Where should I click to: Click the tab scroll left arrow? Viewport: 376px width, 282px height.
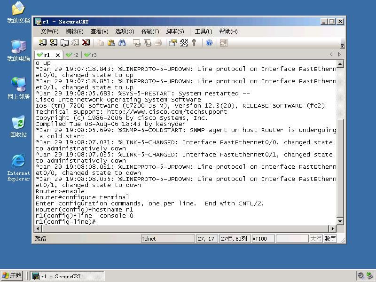coord(331,55)
